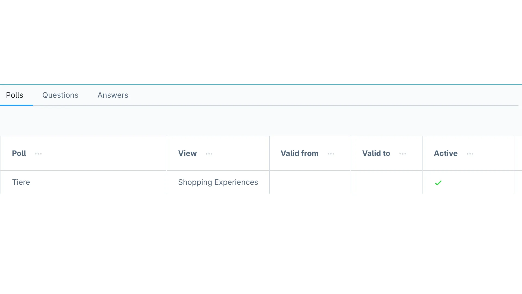
Task: Click the empty Valid to cell for Tiere
Action: (387, 182)
